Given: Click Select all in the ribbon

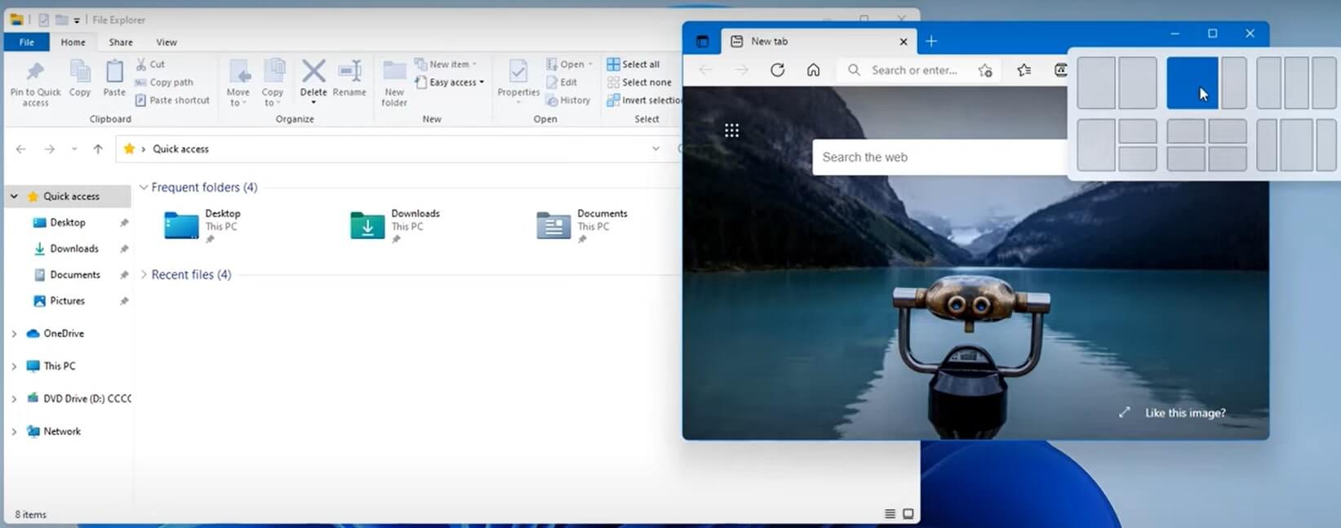Looking at the screenshot, I should coord(633,64).
